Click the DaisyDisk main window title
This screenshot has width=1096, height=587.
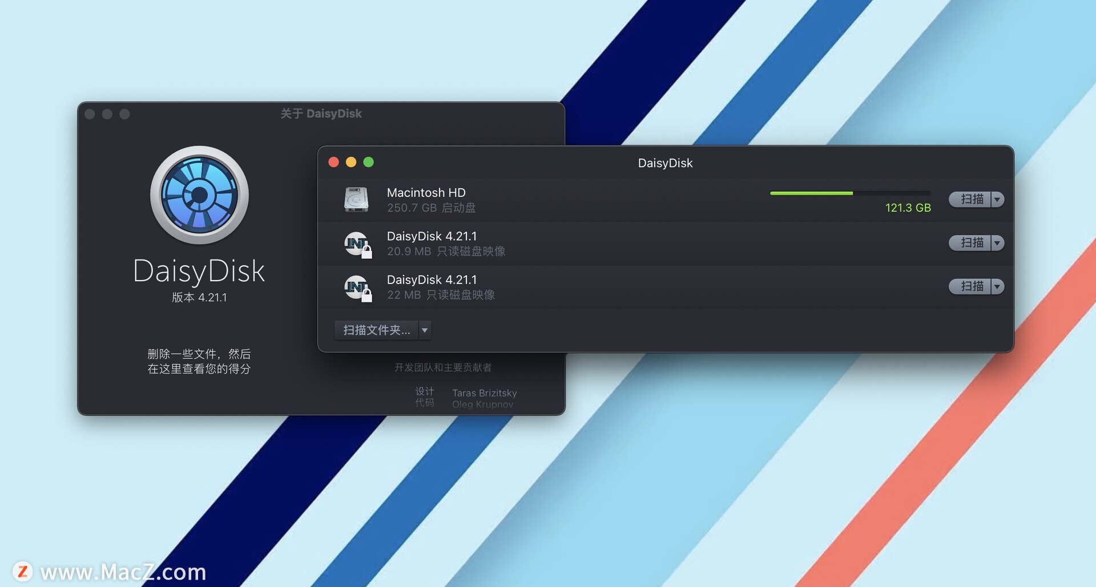pyautogui.click(x=665, y=163)
